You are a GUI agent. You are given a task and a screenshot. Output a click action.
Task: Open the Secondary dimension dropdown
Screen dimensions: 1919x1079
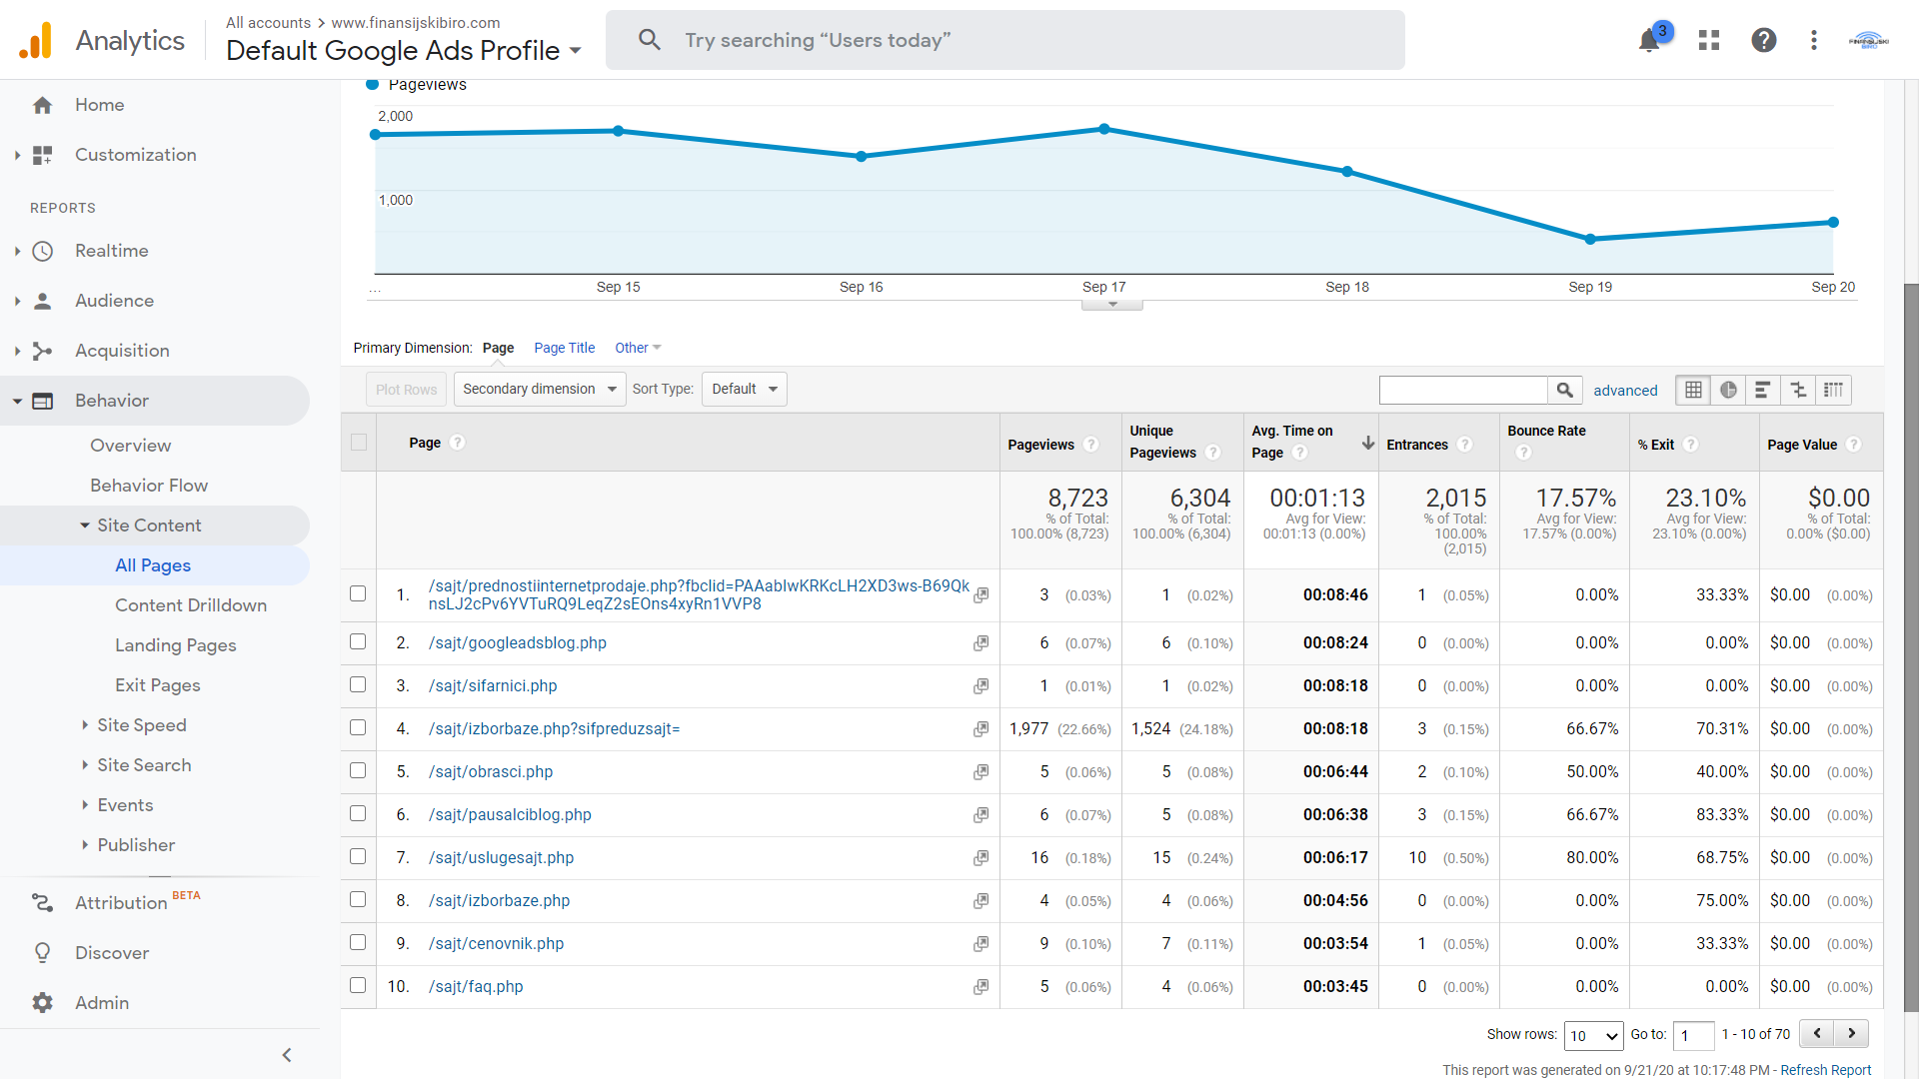tap(540, 390)
